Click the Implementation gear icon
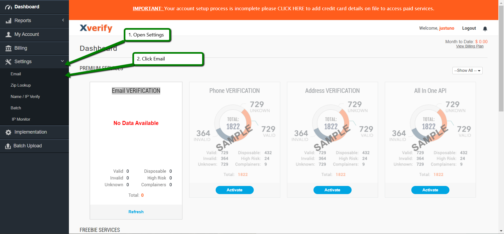 click(x=8, y=132)
